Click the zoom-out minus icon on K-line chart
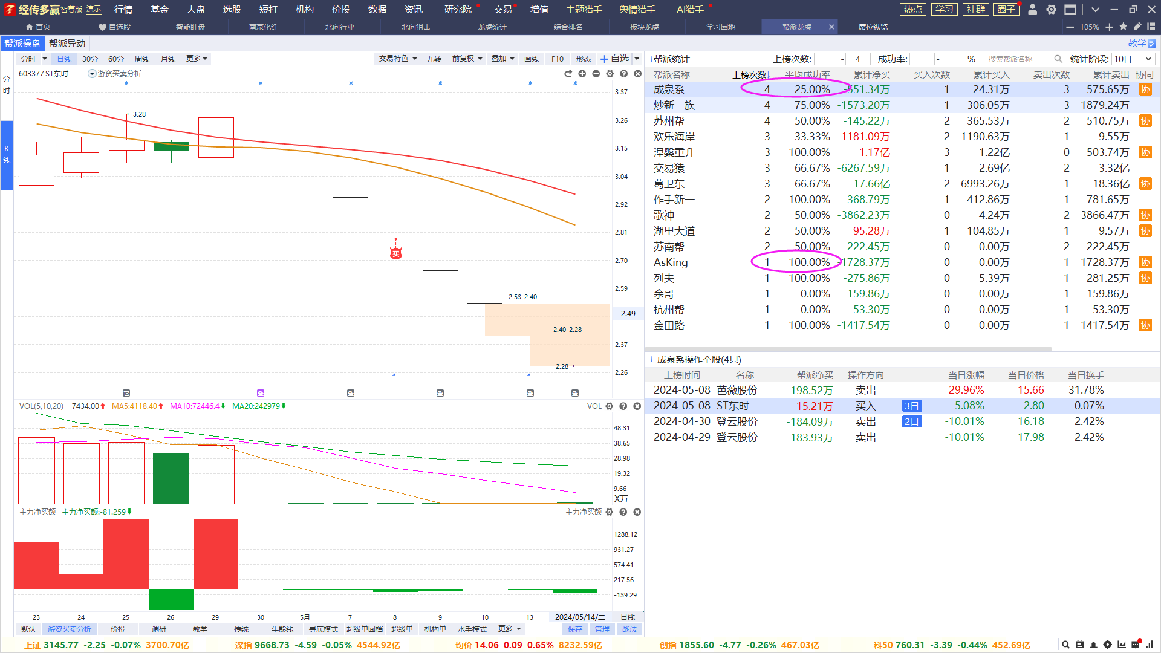 (x=596, y=74)
